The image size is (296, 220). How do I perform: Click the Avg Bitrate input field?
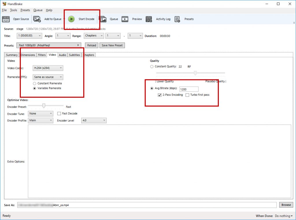tap(189, 89)
